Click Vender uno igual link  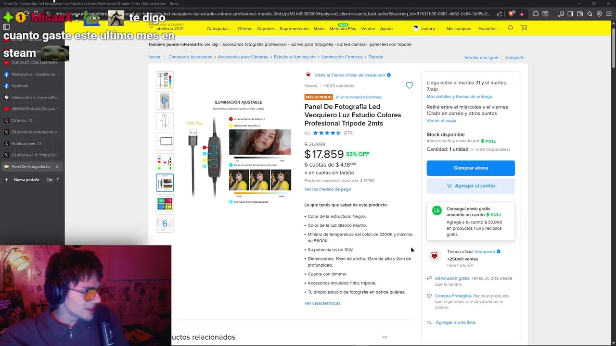coord(481,57)
